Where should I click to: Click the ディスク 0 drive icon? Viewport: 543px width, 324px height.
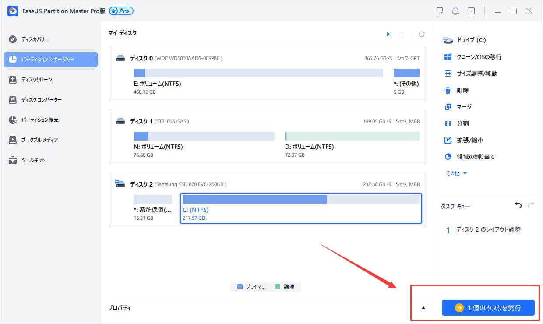pos(120,58)
